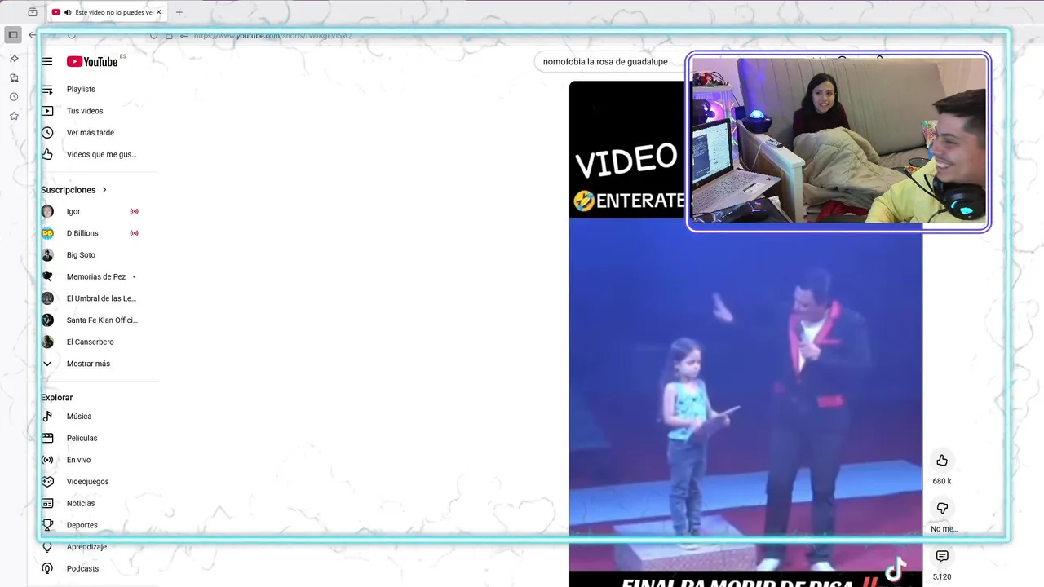Open the YouTube hamburger guide menu
The image size is (1044, 587).
47,61
